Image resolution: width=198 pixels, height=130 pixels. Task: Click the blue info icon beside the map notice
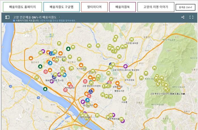[x=14, y=21]
